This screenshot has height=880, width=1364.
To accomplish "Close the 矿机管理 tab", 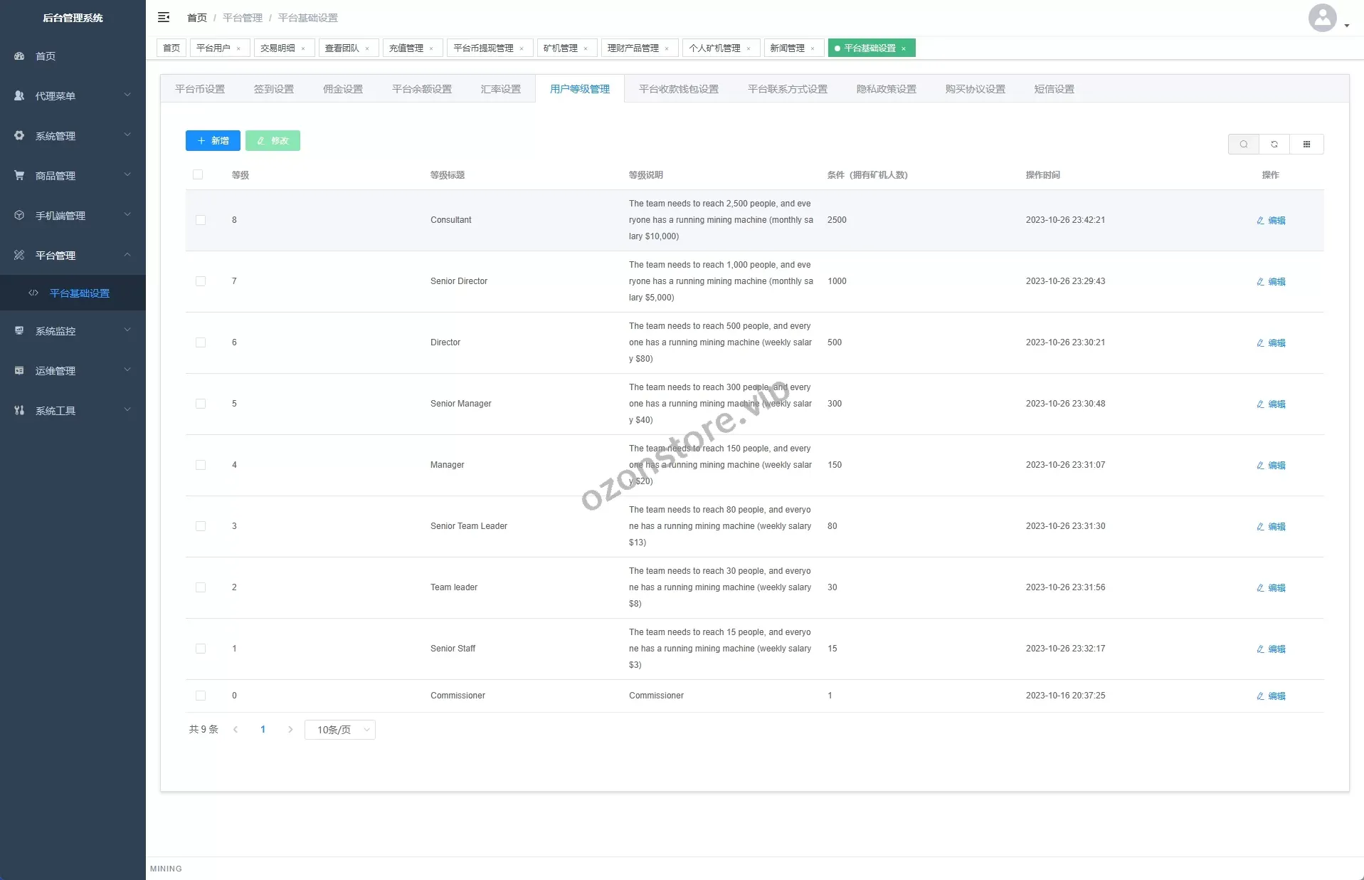I will [x=586, y=48].
